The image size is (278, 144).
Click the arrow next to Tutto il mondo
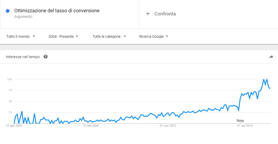(x=34, y=36)
